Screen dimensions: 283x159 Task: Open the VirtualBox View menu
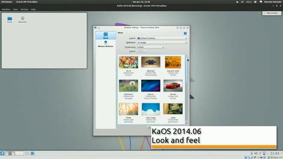15,9
